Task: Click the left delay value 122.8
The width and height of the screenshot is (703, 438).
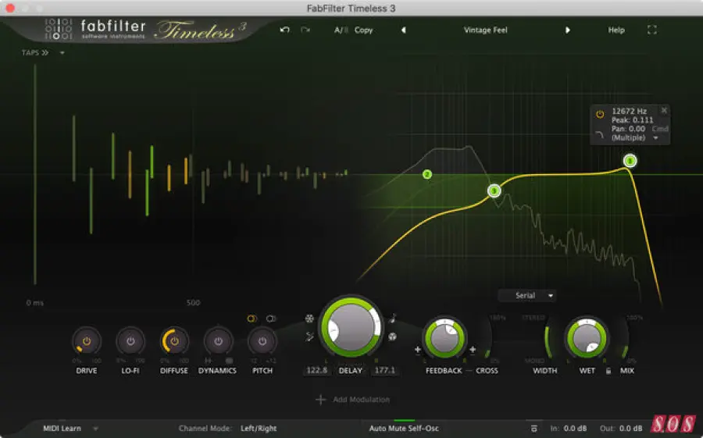Action: [317, 370]
